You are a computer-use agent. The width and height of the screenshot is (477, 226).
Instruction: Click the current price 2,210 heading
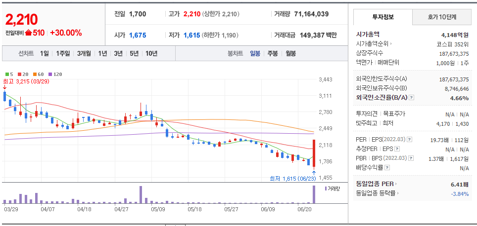click(x=21, y=19)
